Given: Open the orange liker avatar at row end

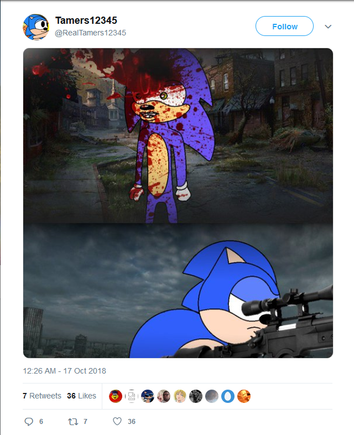Looking at the screenshot, I should tap(244, 396).
